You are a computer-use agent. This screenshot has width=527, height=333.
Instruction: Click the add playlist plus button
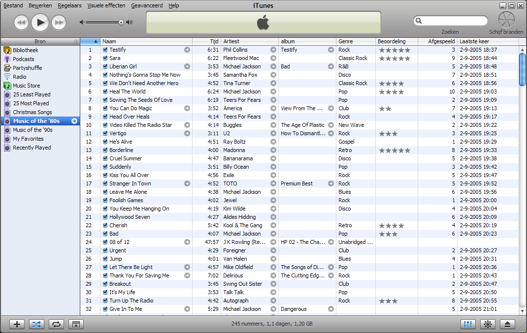(17, 324)
